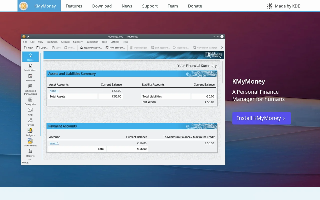Click the Install KMyMoney button
This screenshot has height=200, width=320.
261,118
